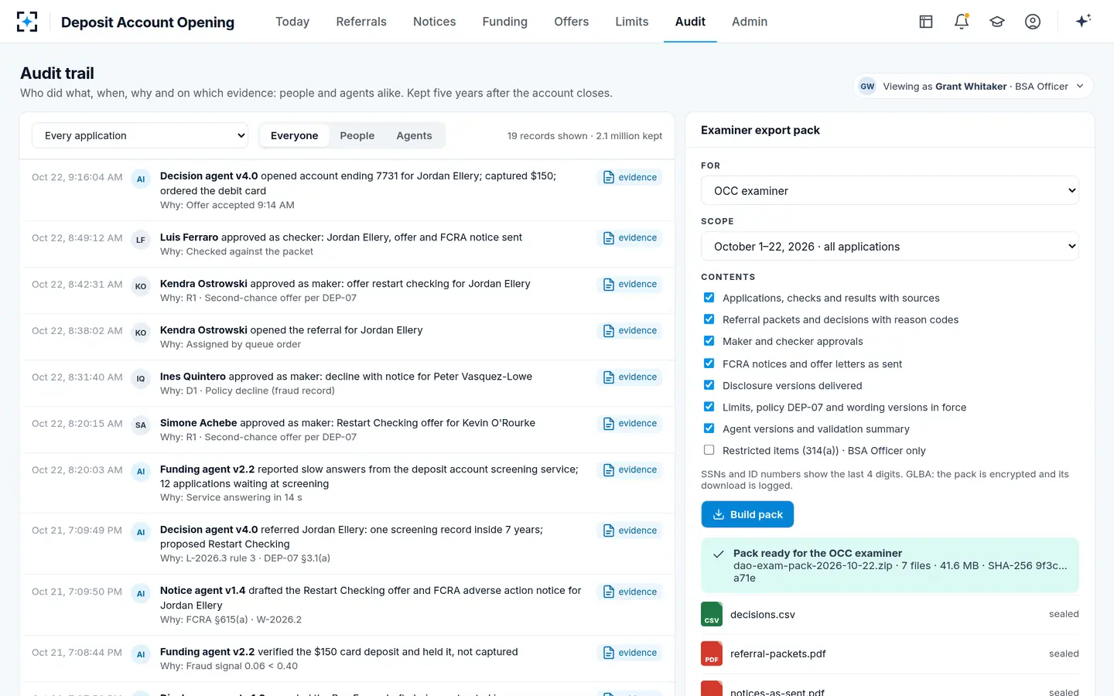1114x696 pixels.
Task: Go to the Audit tab
Action: pos(690,22)
